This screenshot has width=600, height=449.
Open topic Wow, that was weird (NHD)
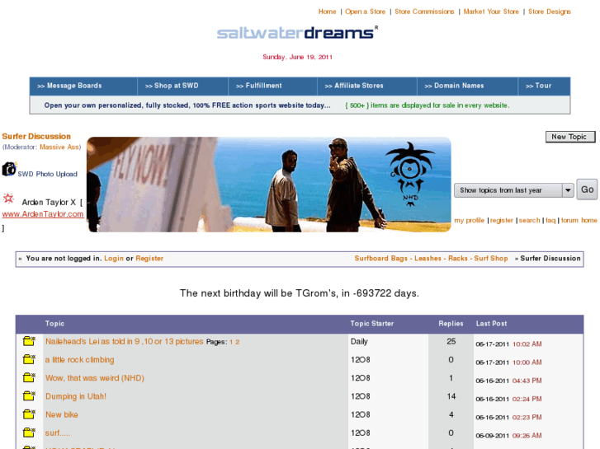coord(95,378)
